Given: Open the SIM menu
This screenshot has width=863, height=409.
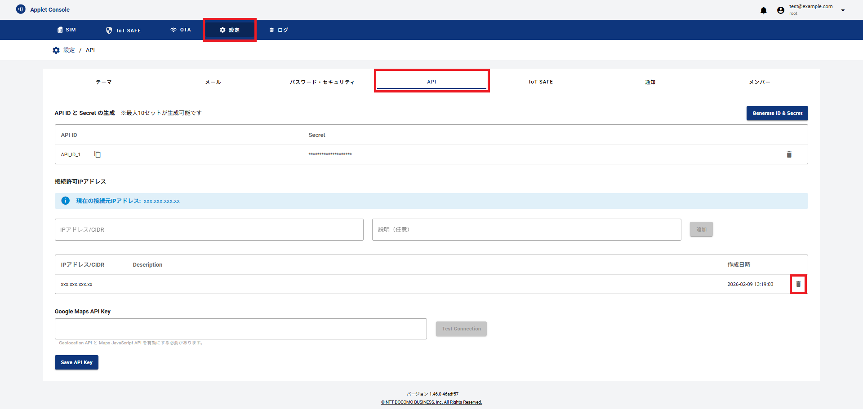Looking at the screenshot, I should [x=67, y=30].
